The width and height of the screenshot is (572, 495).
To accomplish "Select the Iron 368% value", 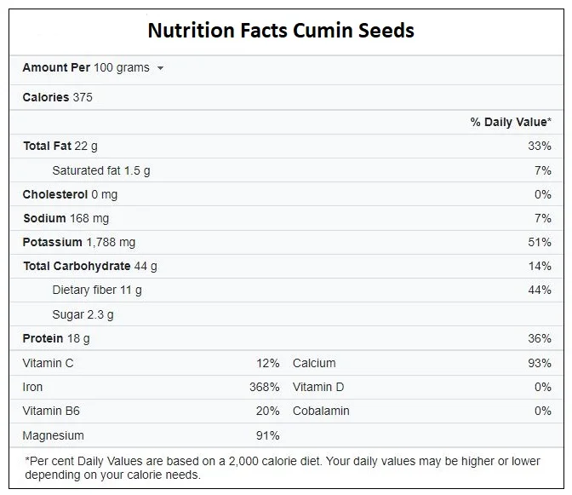I will [264, 387].
